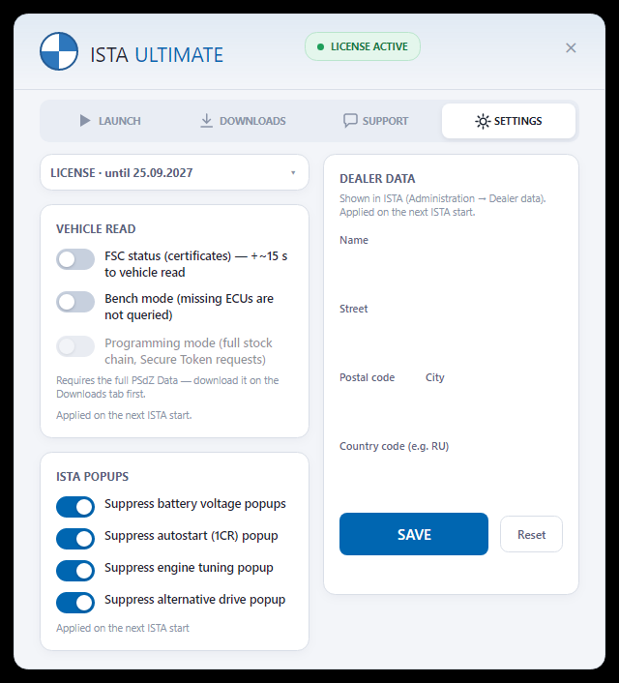Click 'Bench mode (missing ECUs are not queried)' label
619x683 pixels.
[189, 307]
